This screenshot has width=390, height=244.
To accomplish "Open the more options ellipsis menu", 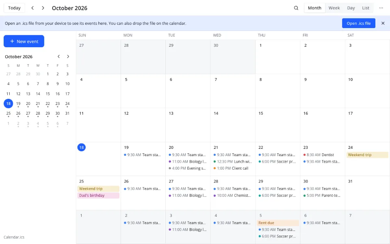I will click(x=381, y=8).
